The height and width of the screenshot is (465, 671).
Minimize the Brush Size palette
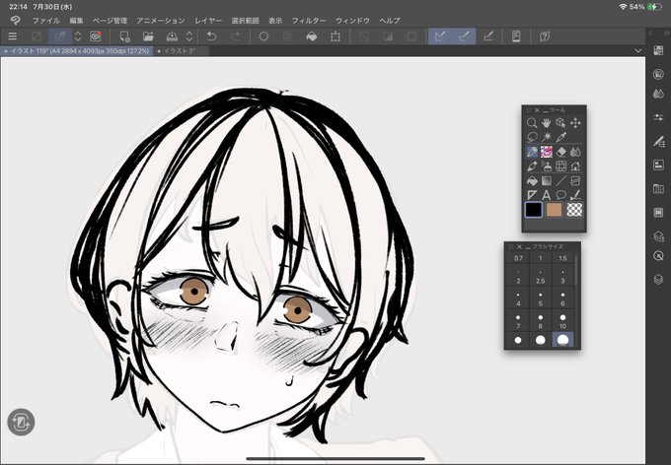pos(528,247)
